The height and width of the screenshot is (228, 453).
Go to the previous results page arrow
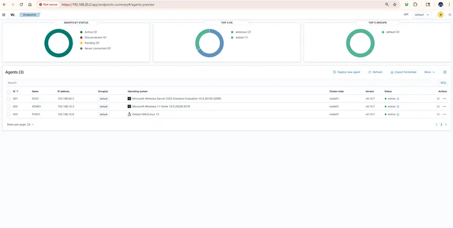[x=437, y=124]
